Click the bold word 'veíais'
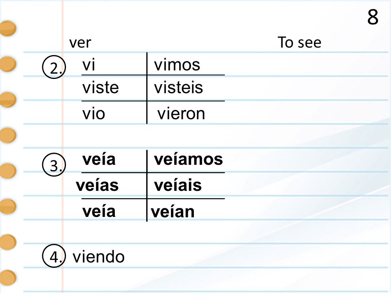391x293 pixels. point(178,186)
